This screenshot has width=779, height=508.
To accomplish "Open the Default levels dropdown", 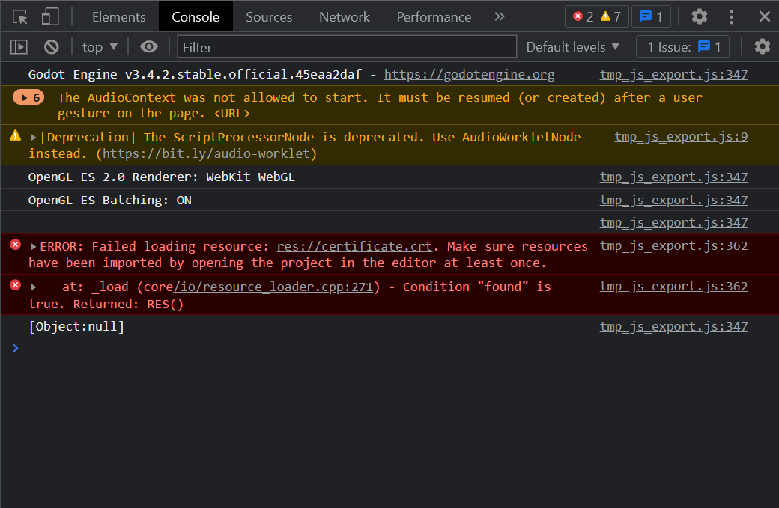I will pos(572,46).
